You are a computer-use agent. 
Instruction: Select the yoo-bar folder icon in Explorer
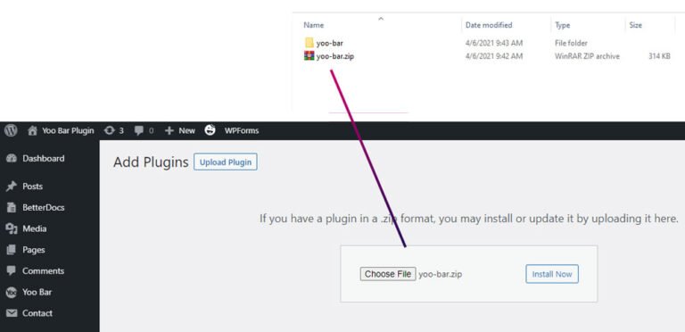click(309, 43)
